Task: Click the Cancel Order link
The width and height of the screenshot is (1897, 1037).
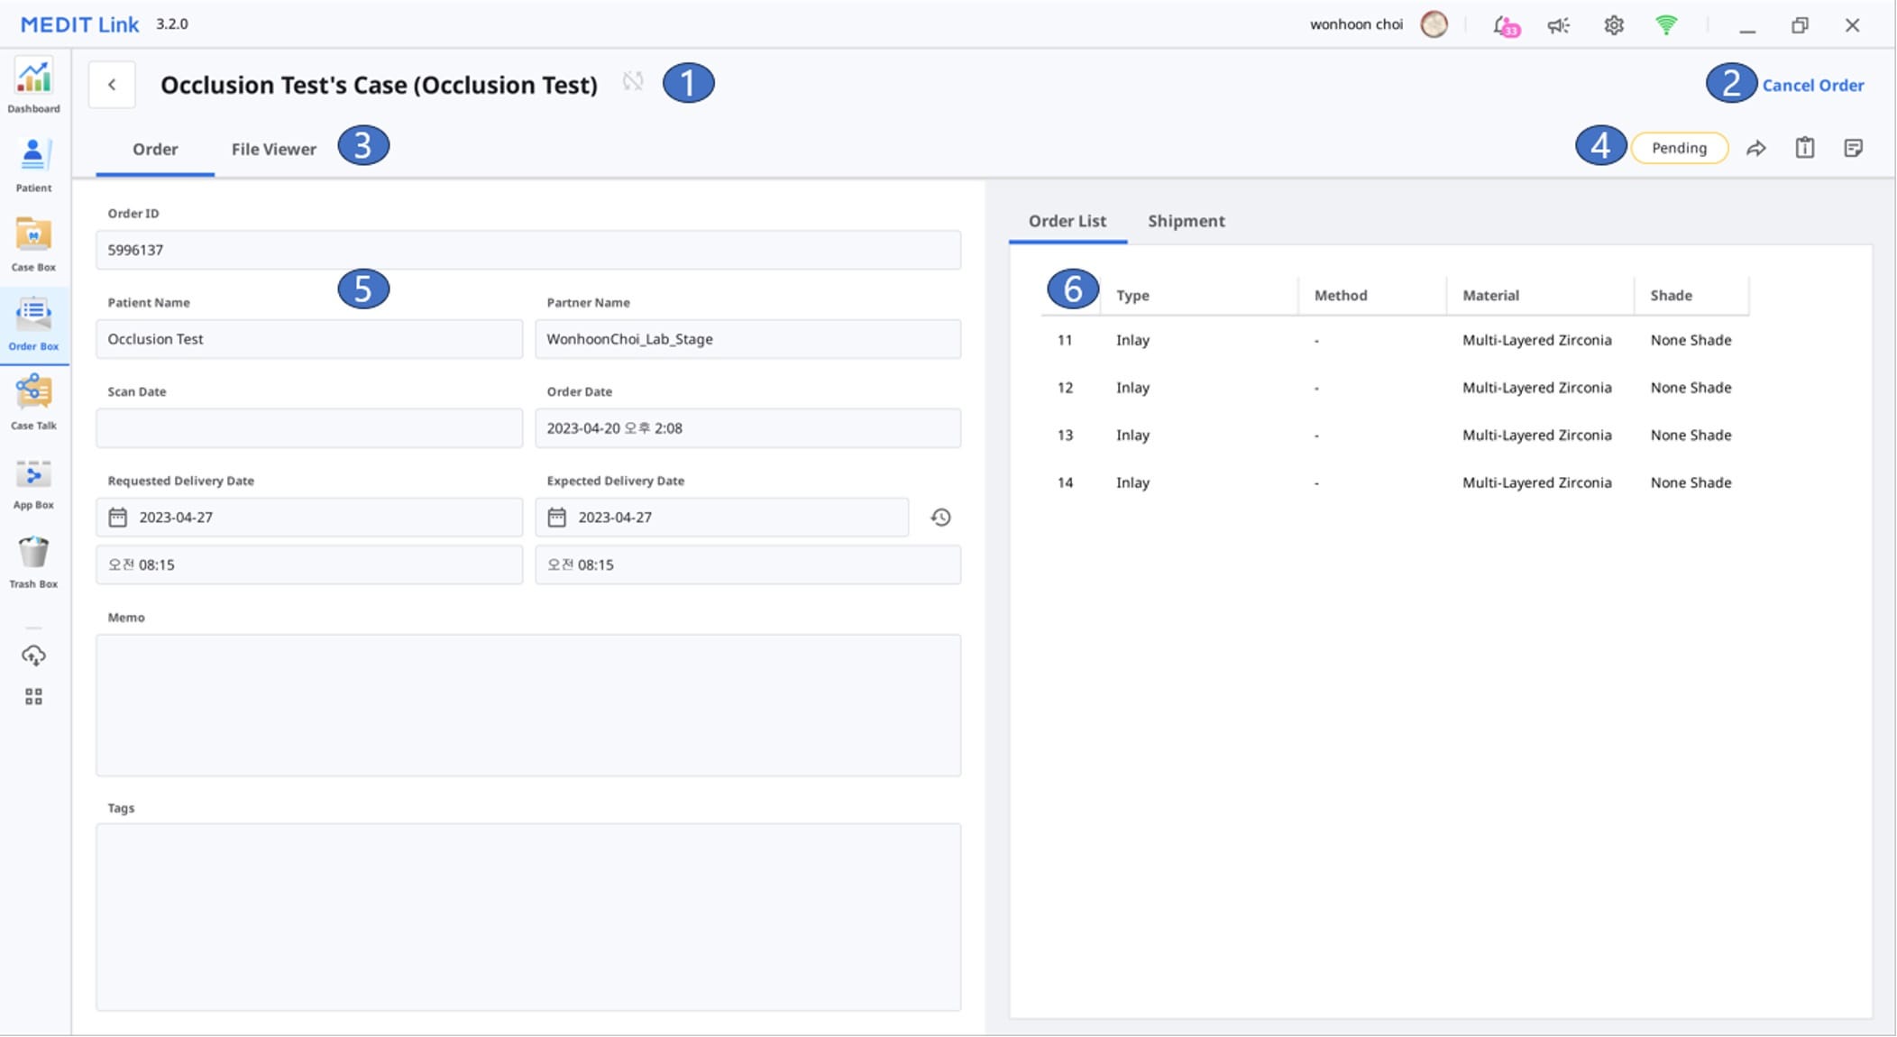Action: pos(1812,86)
